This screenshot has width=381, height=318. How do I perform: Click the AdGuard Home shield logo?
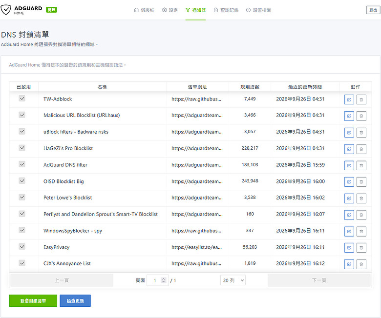6,10
